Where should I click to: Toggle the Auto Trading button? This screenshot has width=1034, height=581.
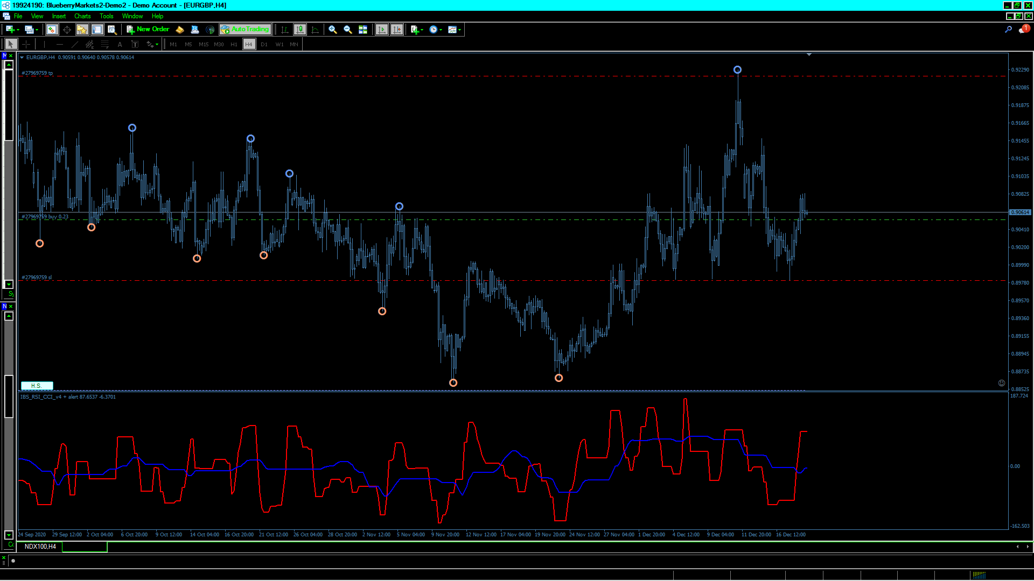click(244, 30)
